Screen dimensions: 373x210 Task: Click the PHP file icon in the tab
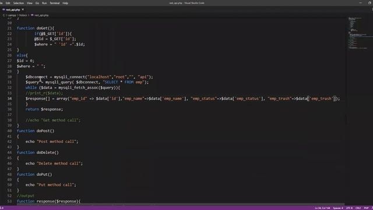click(x=3, y=10)
